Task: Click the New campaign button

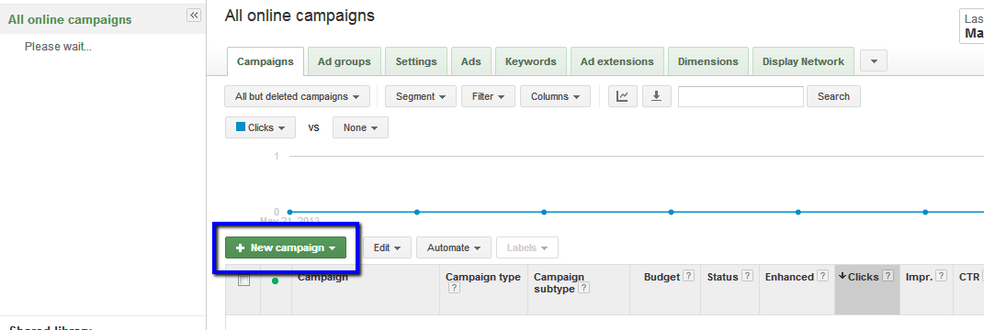Action: 286,248
